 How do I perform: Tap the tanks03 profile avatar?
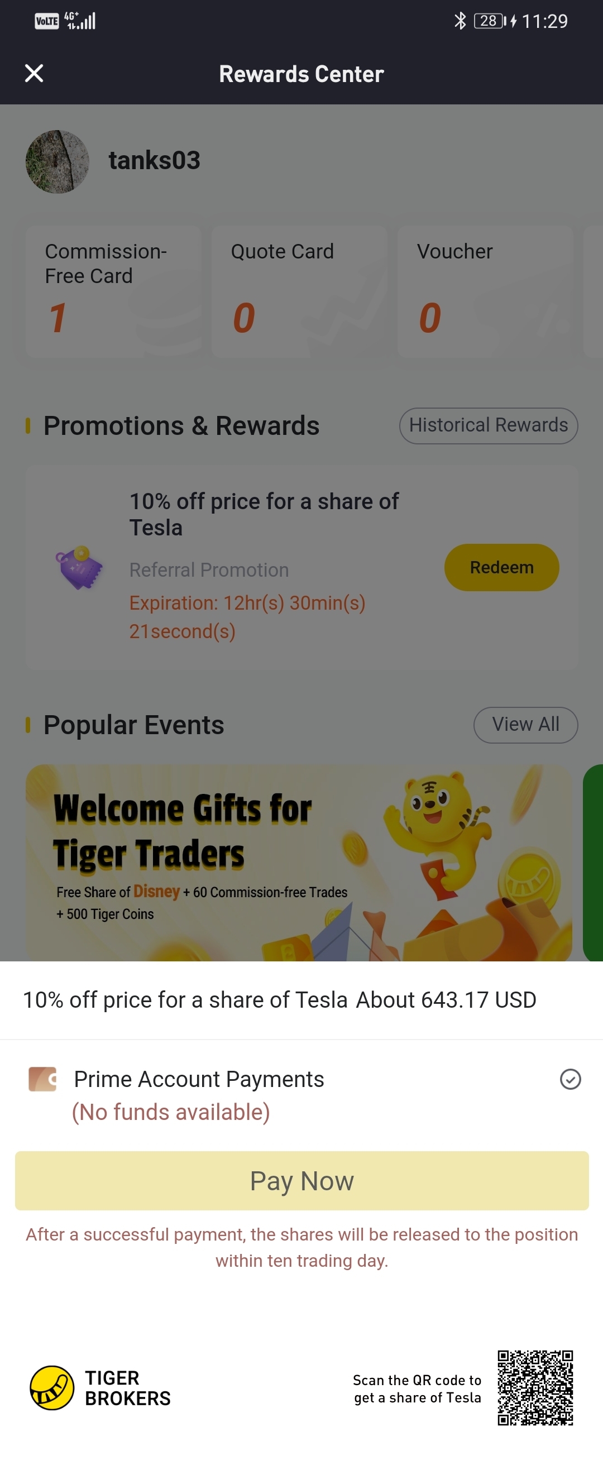click(x=57, y=161)
